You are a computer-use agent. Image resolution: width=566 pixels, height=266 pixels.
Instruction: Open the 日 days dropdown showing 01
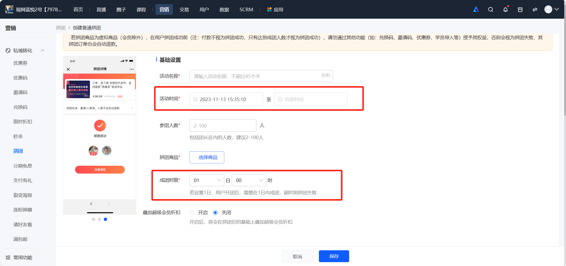pos(207,180)
